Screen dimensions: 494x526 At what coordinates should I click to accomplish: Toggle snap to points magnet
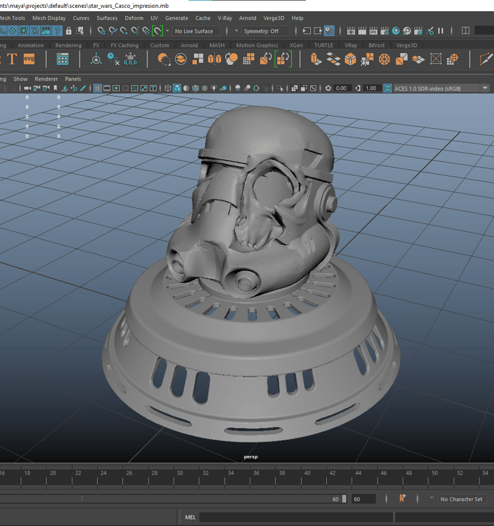pos(123,31)
